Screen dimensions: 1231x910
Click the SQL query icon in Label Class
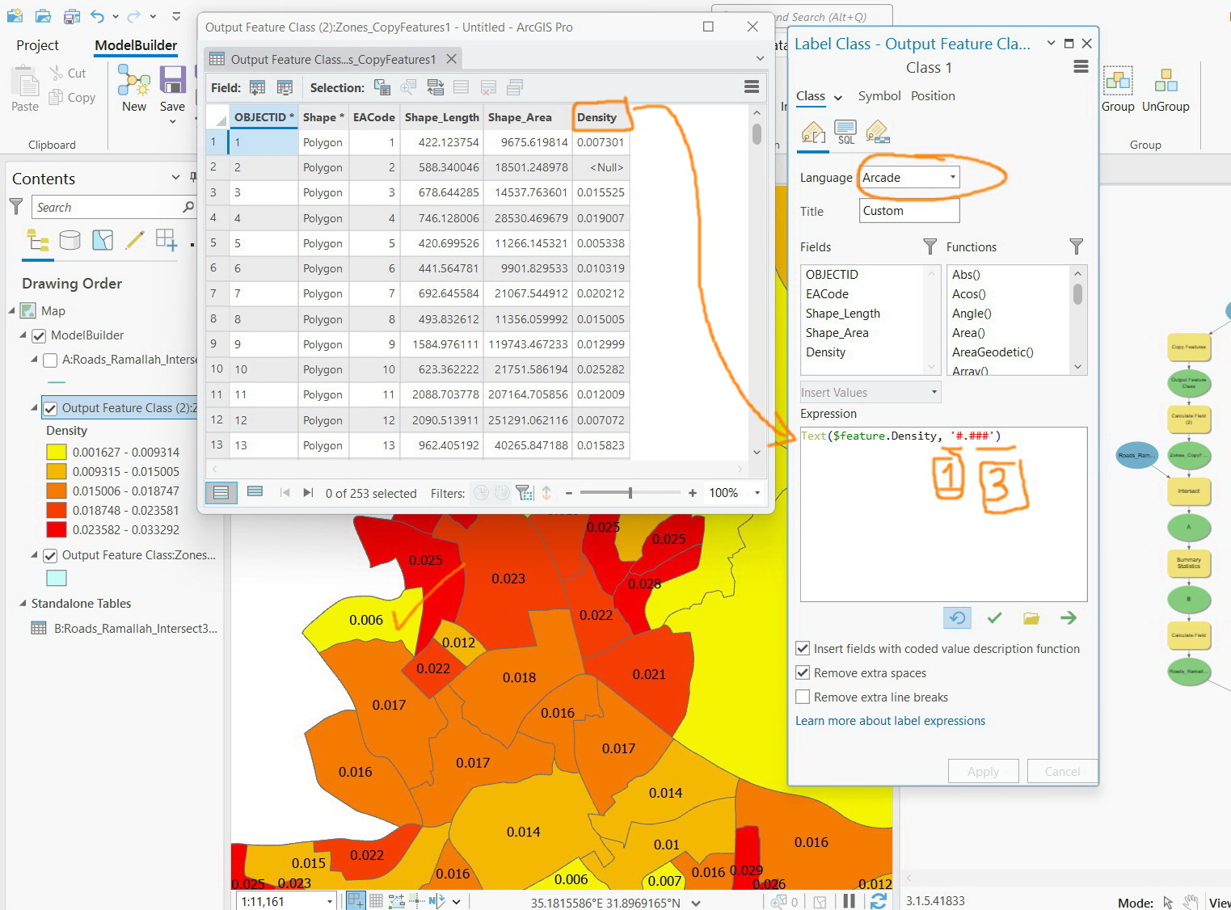click(x=845, y=131)
